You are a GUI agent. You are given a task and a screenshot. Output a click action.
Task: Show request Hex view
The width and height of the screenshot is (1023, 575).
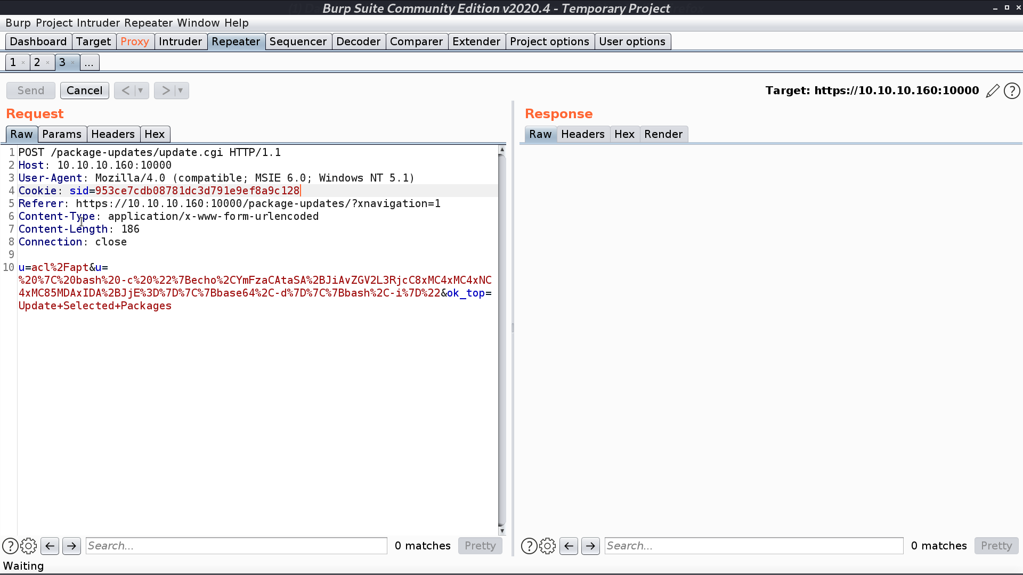click(x=155, y=134)
